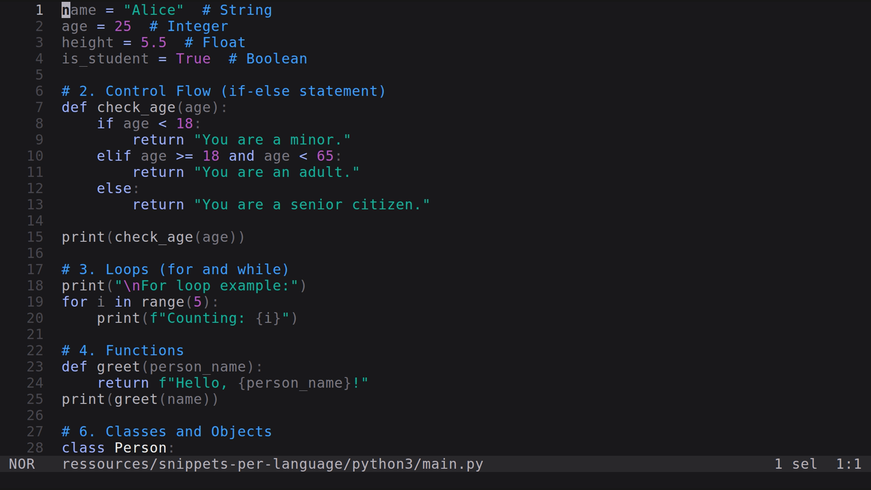
Task: Click line number 14 in the gutter
Action: tap(35, 221)
